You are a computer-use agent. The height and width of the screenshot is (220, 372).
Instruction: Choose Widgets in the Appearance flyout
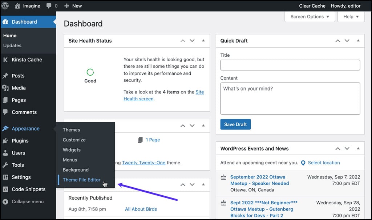pyautogui.click(x=72, y=150)
